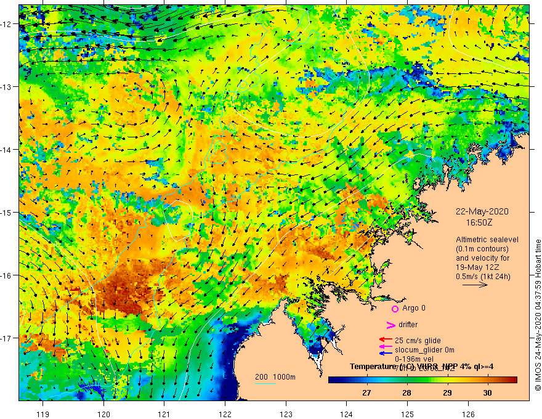Click the 25 cm/s glide label
The height and width of the screenshot is (419, 542).
418,341
